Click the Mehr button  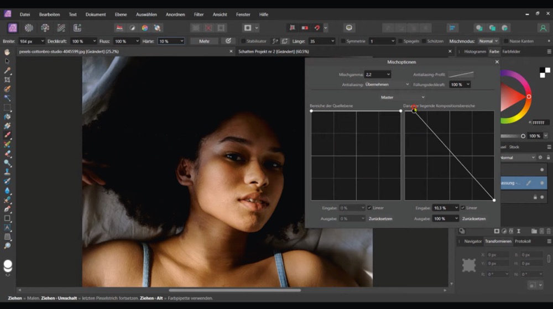[x=204, y=41]
